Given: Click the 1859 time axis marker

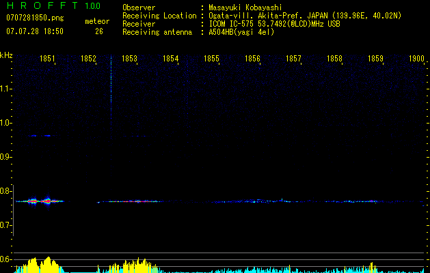Looking at the screenshot, I should pyautogui.click(x=375, y=59).
